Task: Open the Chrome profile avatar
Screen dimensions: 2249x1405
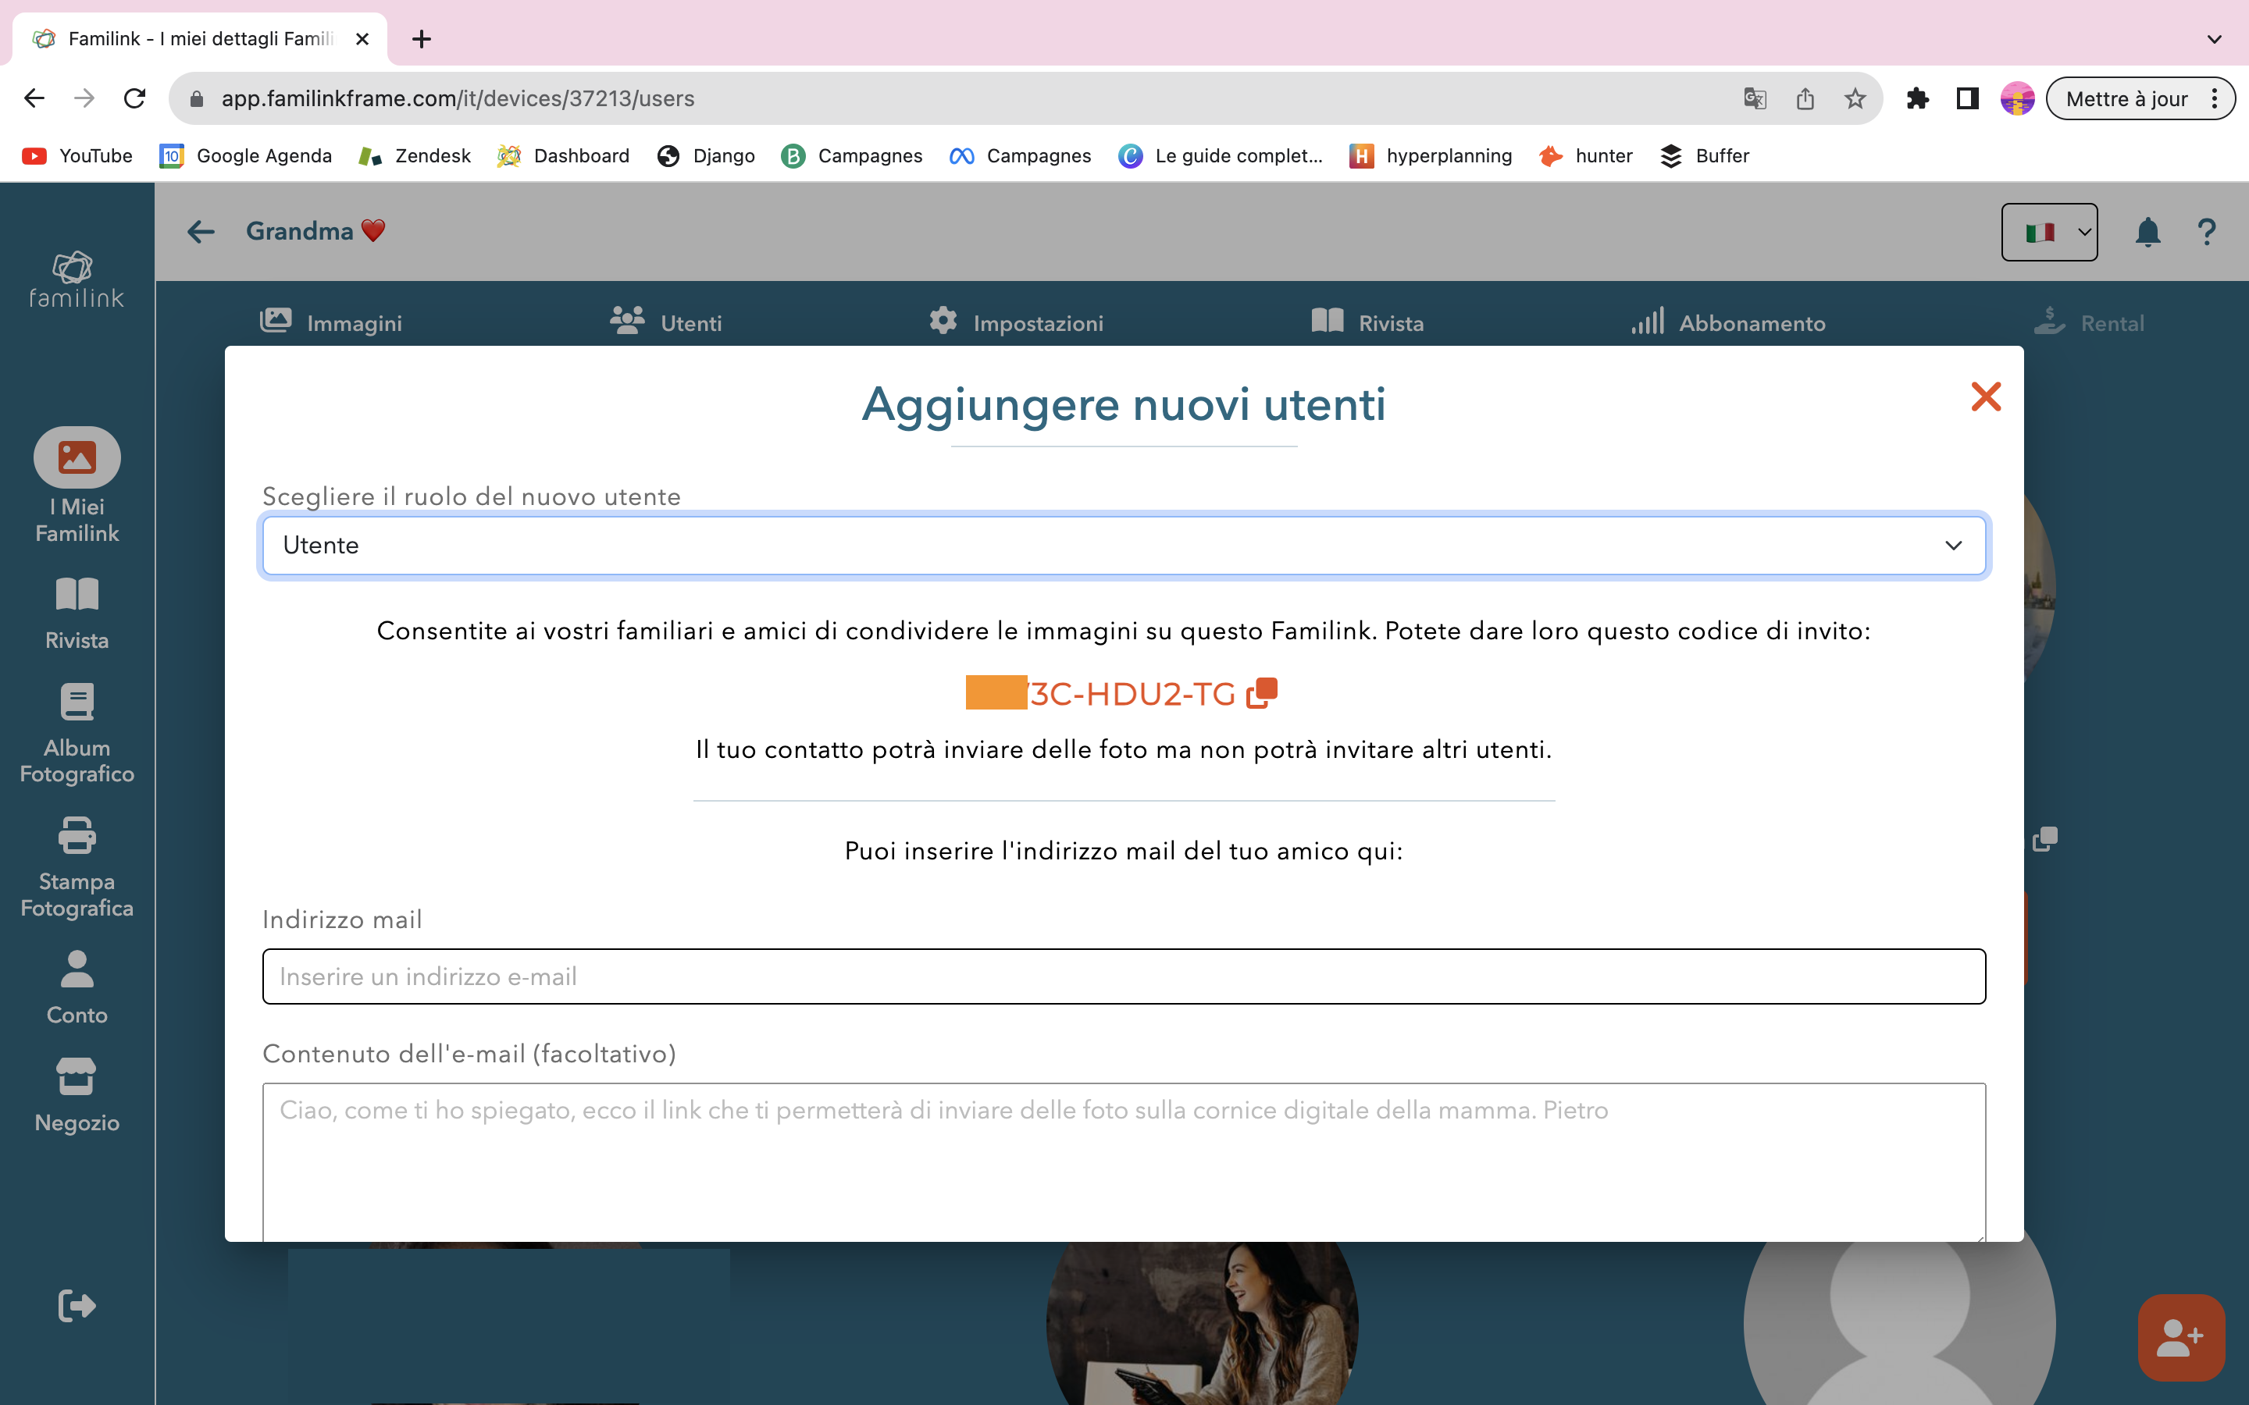Action: pyautogui.click(x=2018, y=98)
